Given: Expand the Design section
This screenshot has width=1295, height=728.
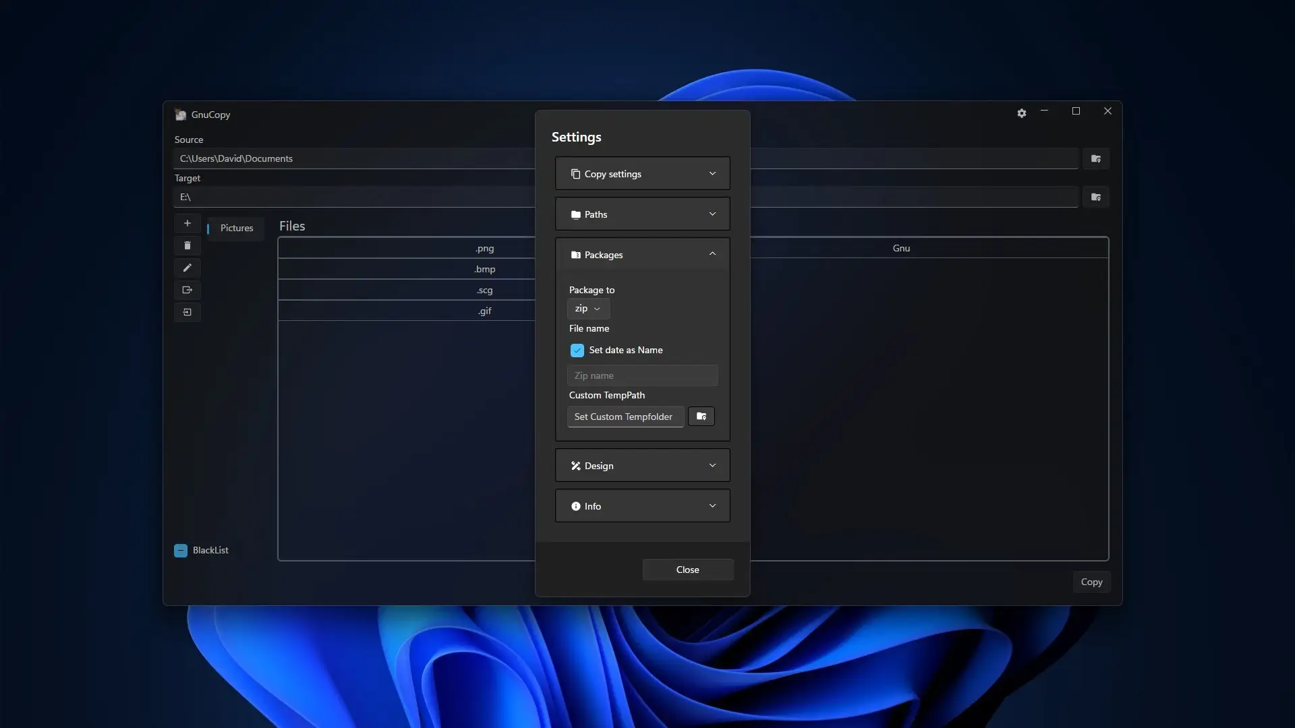Looking at the screenshot, I should click(642, 466).
